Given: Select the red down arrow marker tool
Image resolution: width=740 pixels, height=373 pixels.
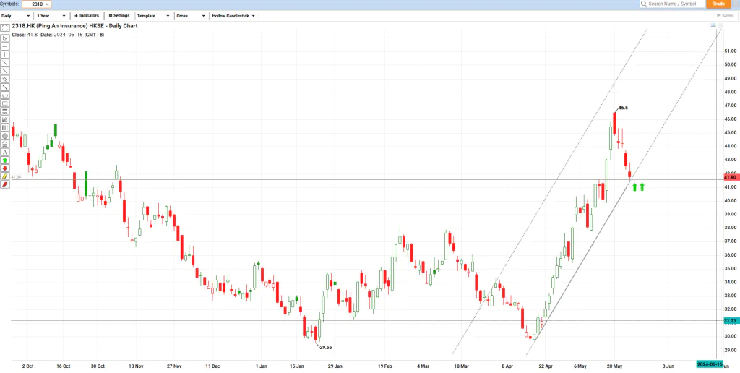Looking at the screenshot, I should [5, 168].
